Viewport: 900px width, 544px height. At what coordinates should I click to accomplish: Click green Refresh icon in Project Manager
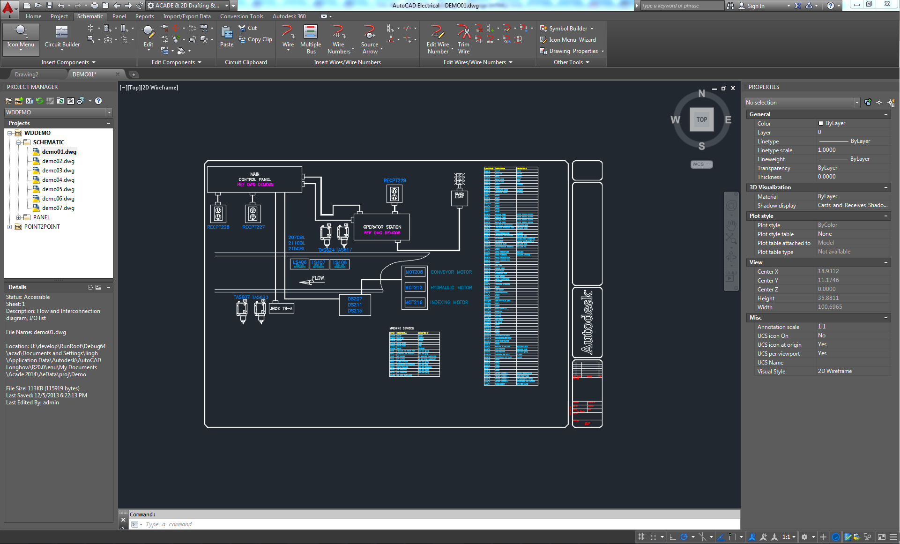point(40,101)
